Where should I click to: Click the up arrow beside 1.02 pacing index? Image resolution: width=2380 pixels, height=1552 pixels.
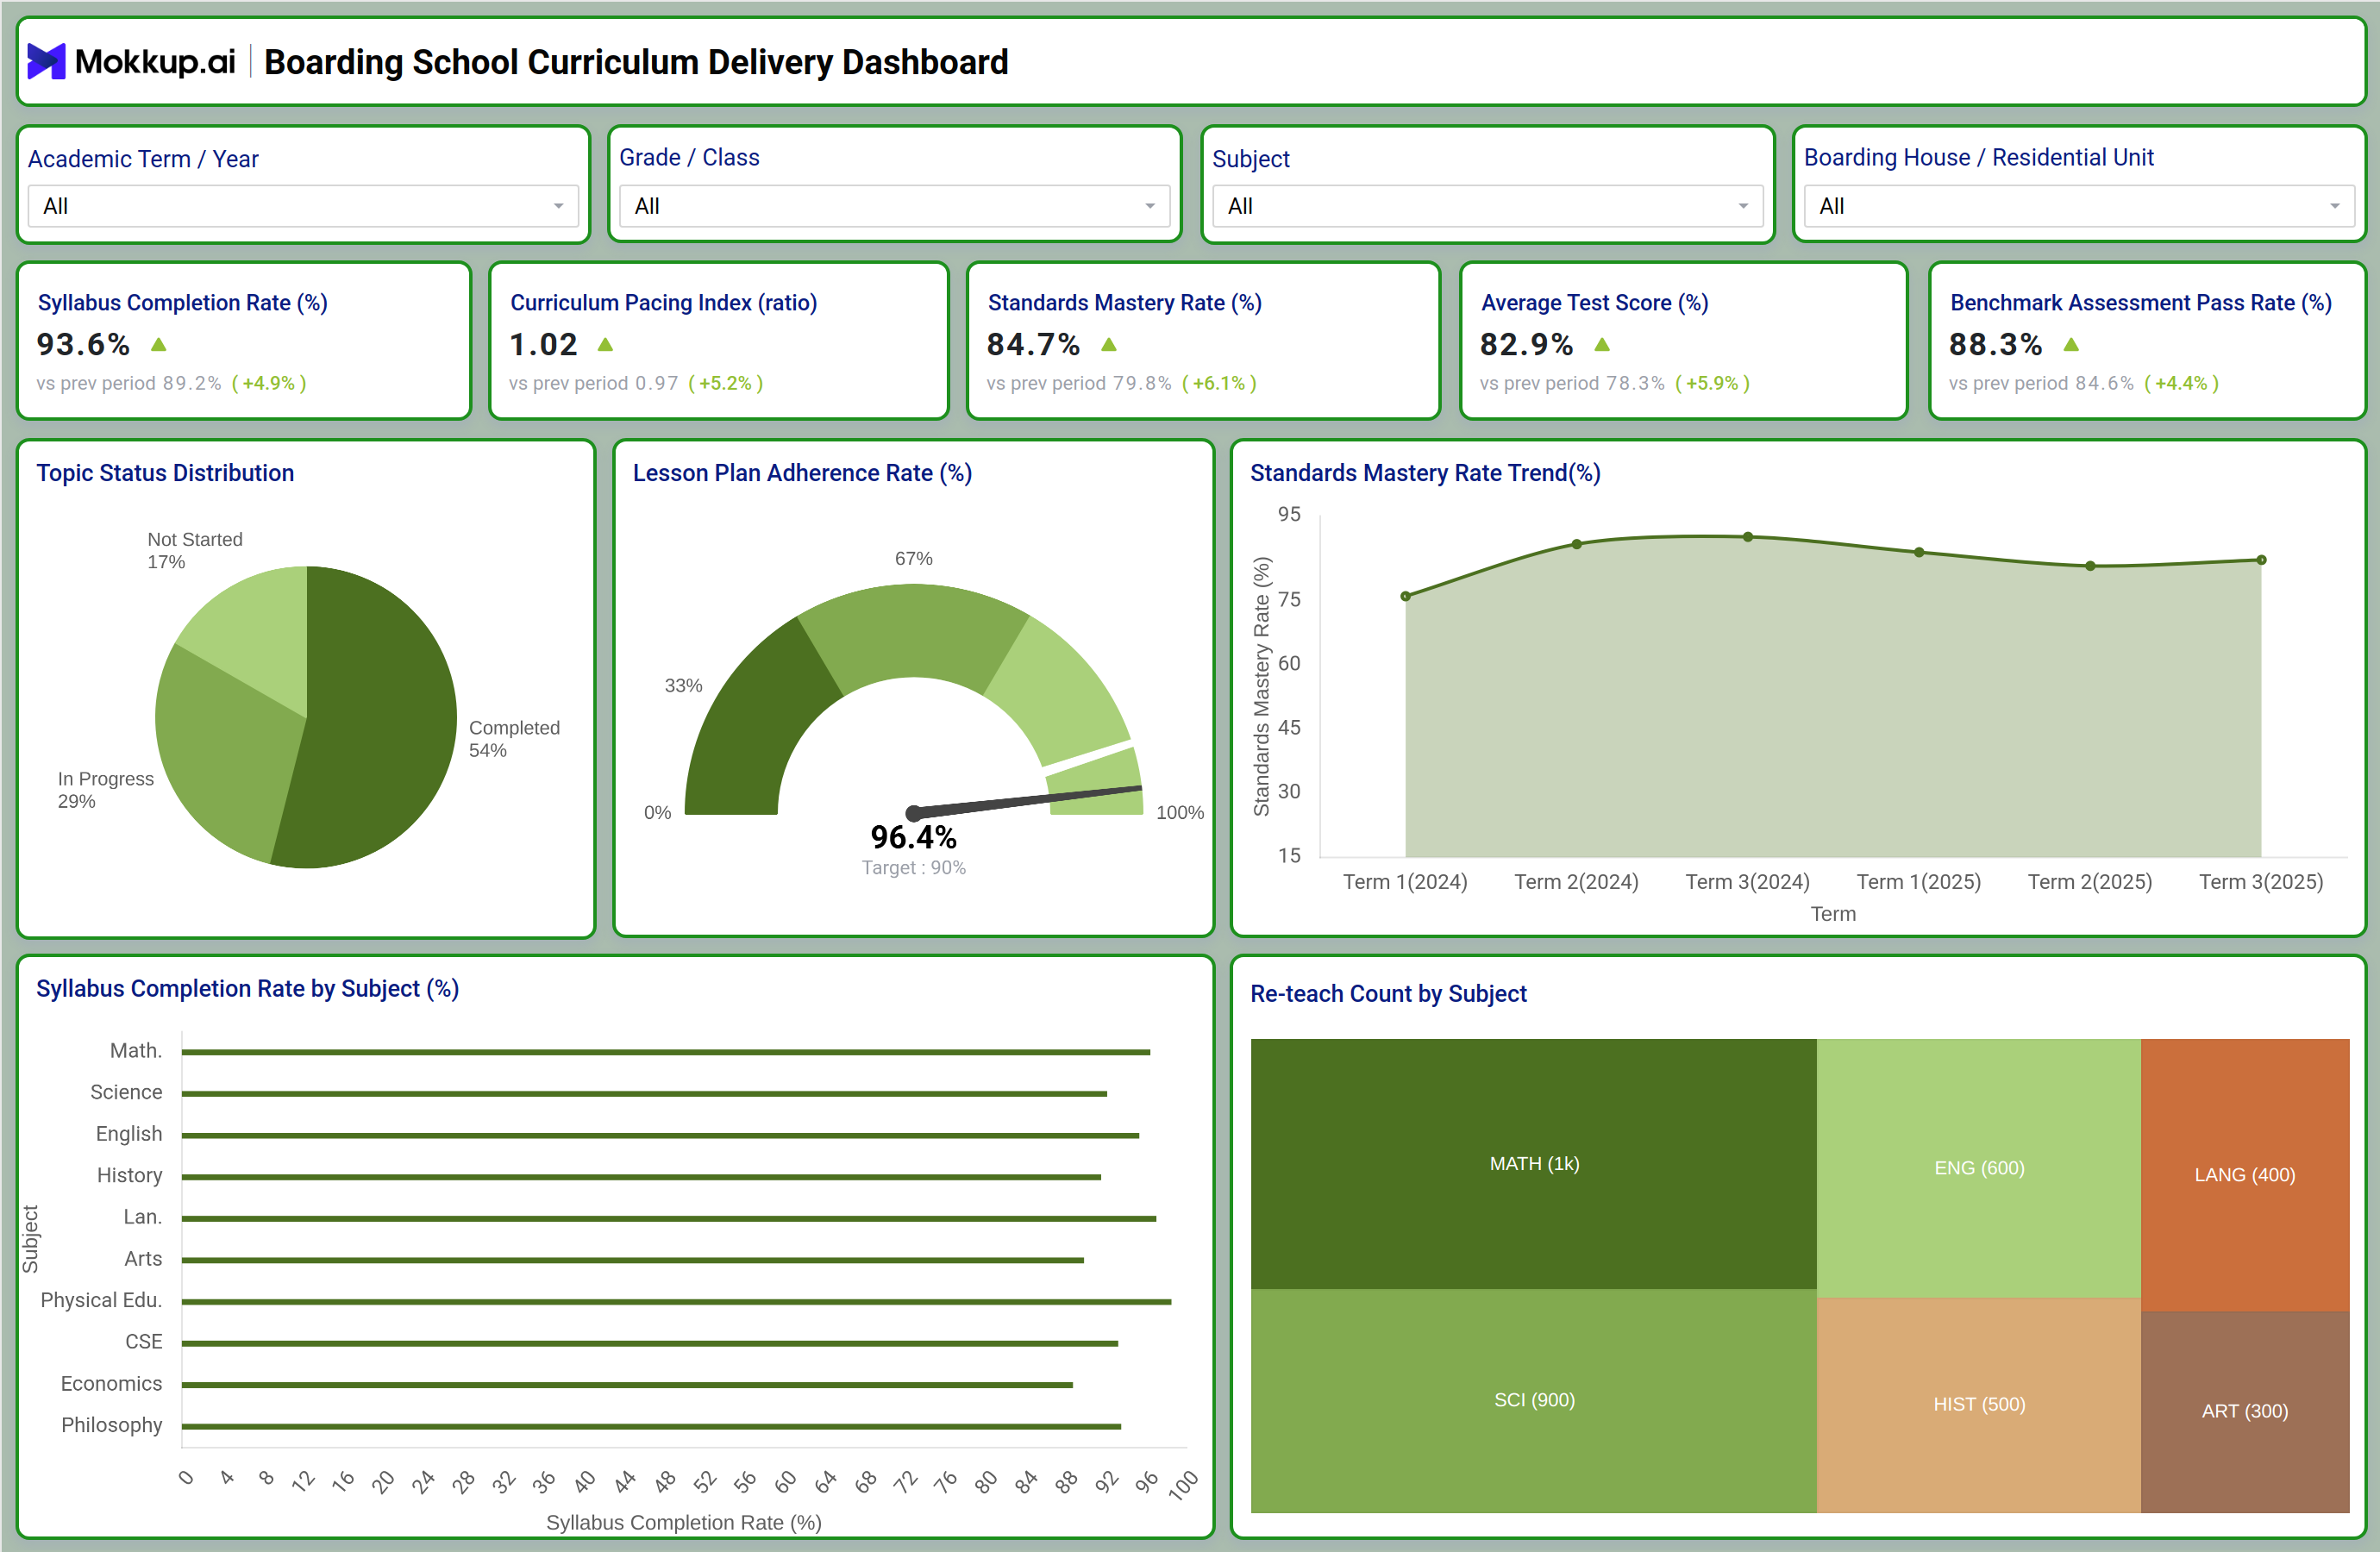(605, 345)
